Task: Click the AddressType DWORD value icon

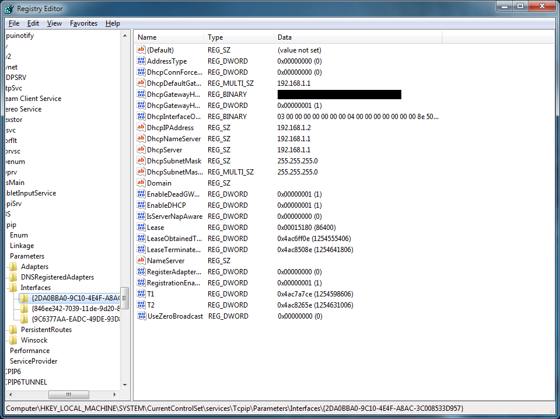Action: [x=141, y=61]
